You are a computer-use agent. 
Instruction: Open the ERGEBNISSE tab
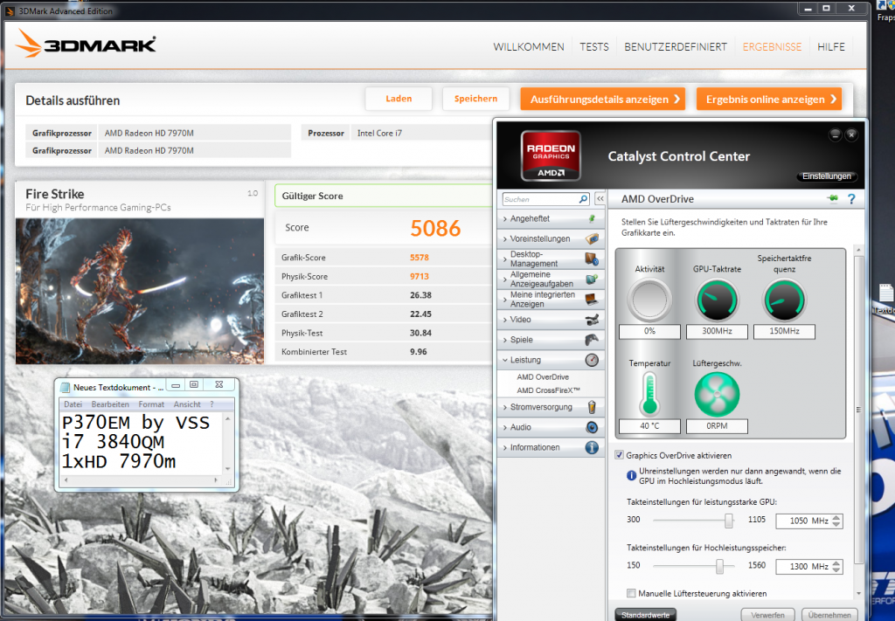pyautogui.click(x=772, y=47)
